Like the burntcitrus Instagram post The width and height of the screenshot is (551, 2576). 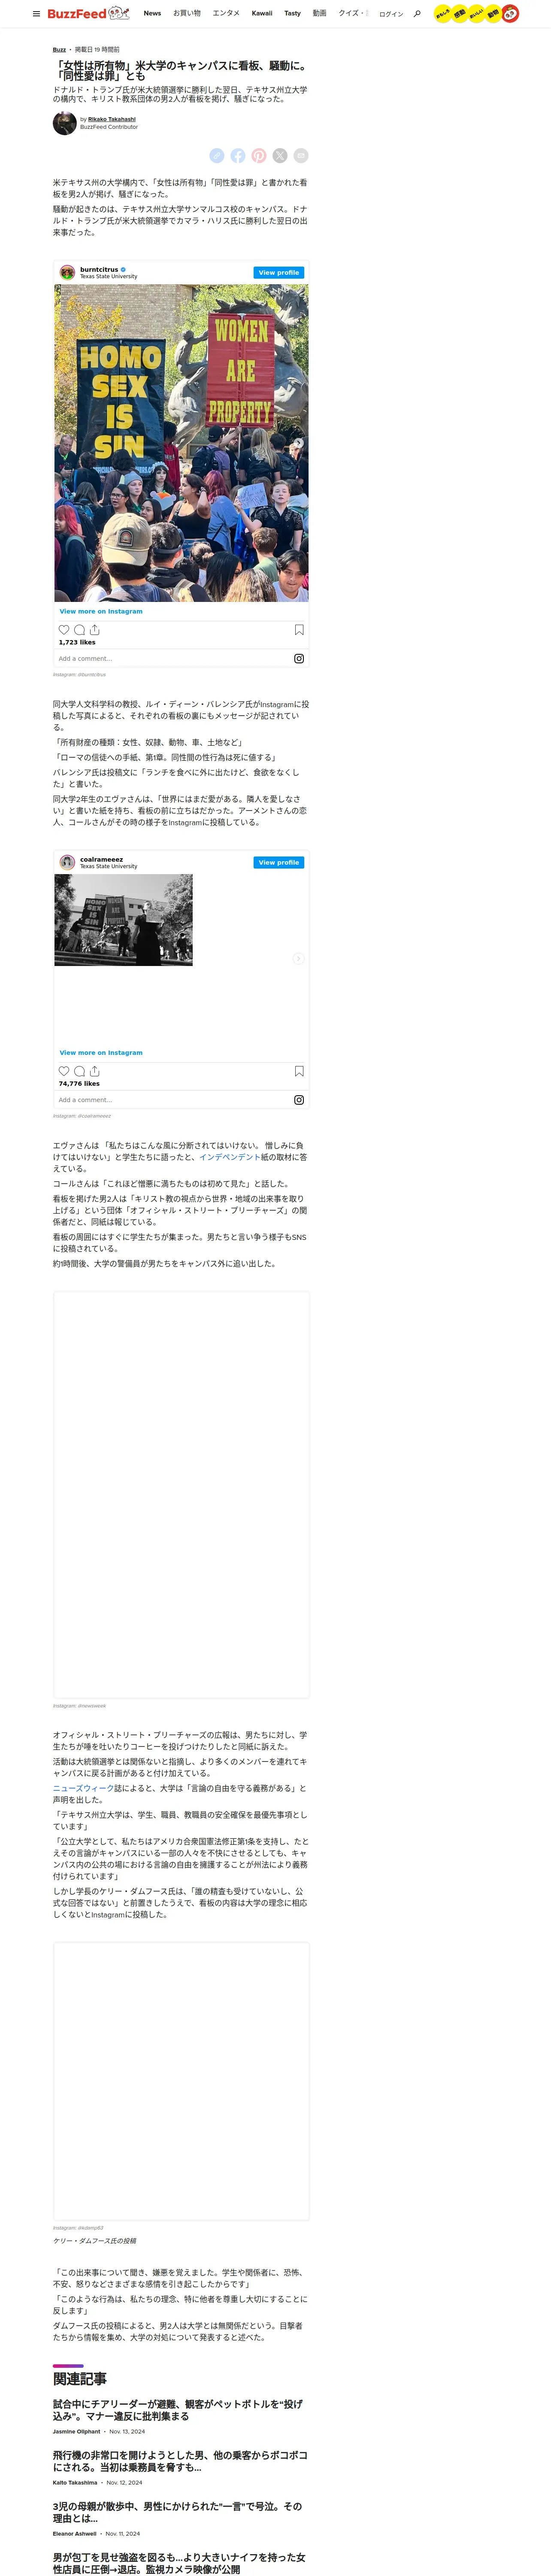(x=64, y=630)
